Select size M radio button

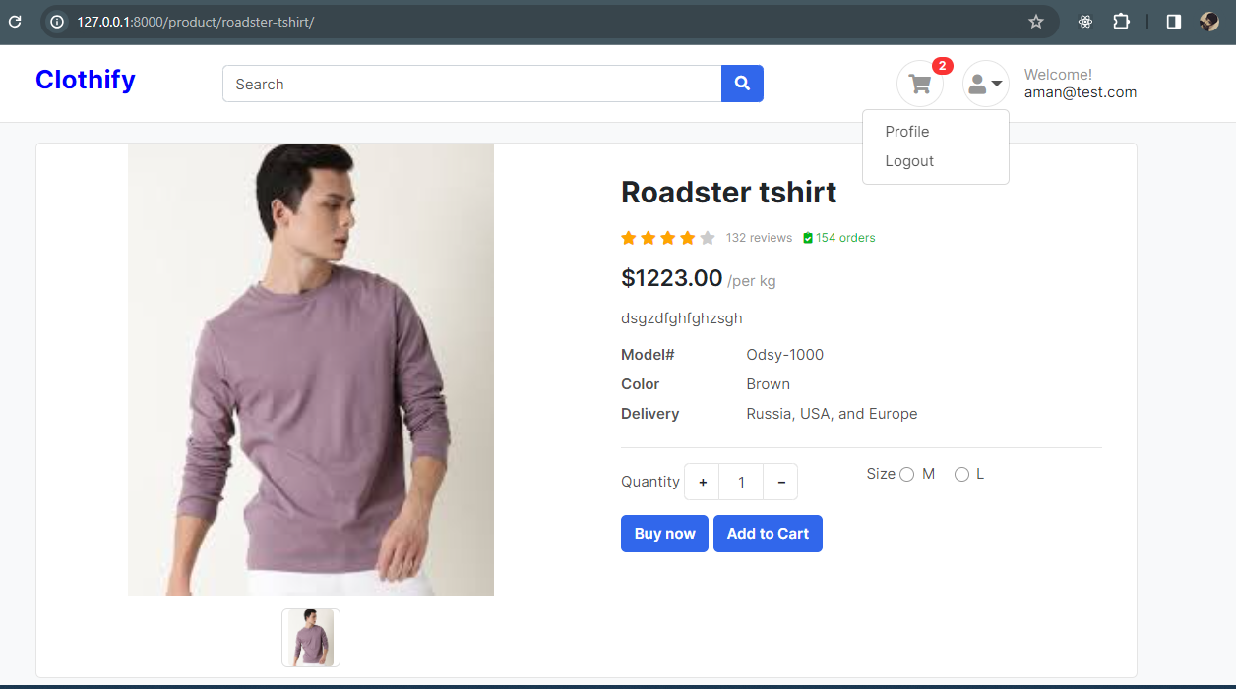point(905,474)
